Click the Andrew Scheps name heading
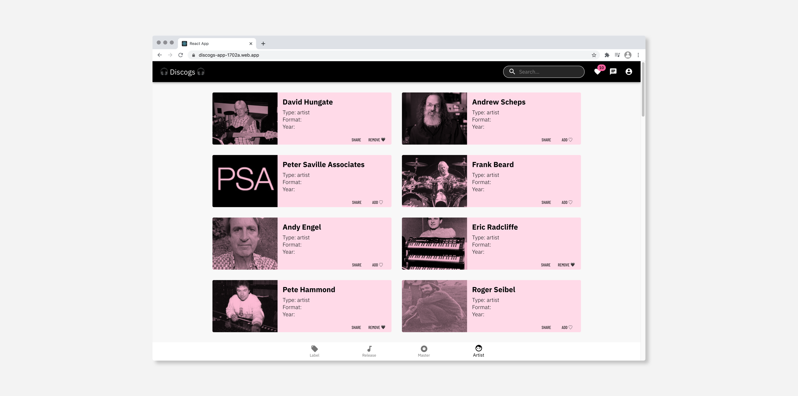The height and width of the screenshot is (396, 798). pos(498,102)
